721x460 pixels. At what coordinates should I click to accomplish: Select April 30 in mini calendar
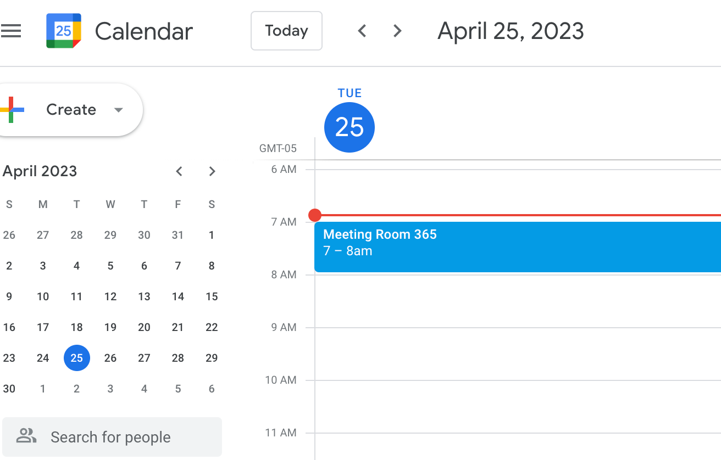[x=9, y=389]
